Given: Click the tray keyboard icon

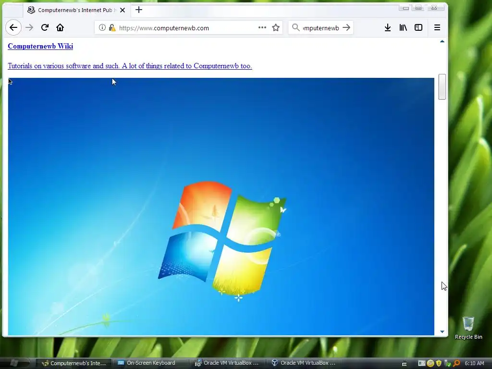Looking at the screenshot, I should tap(405, 363).
